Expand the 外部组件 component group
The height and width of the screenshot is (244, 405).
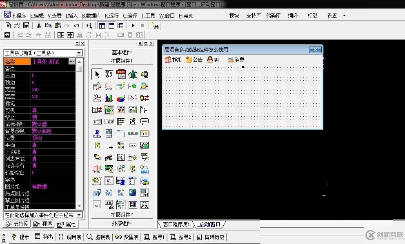click(x=122, y=223)
